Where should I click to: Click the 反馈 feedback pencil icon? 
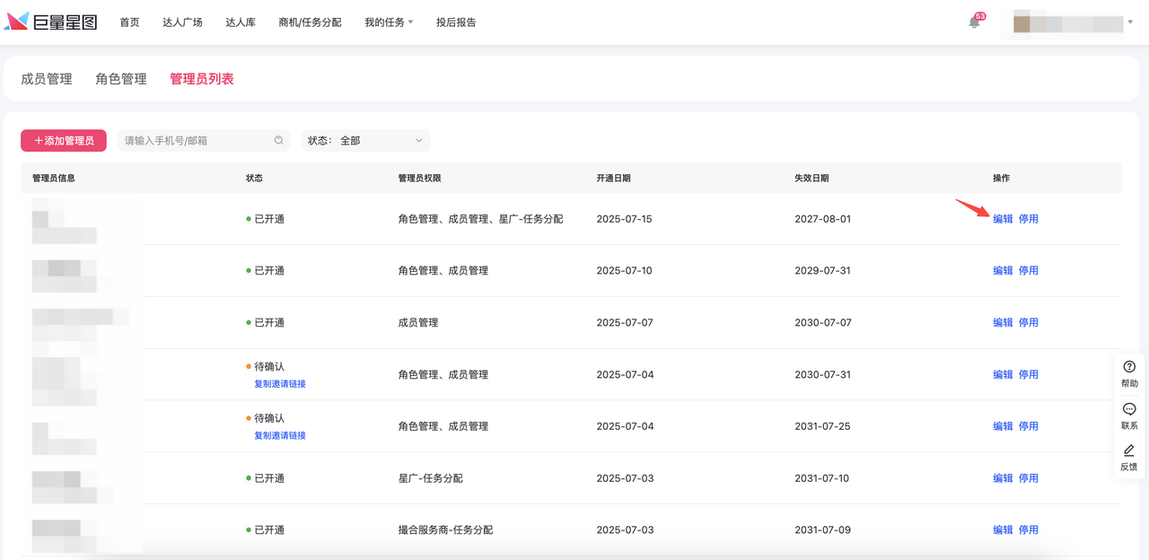pos(1129,451)
